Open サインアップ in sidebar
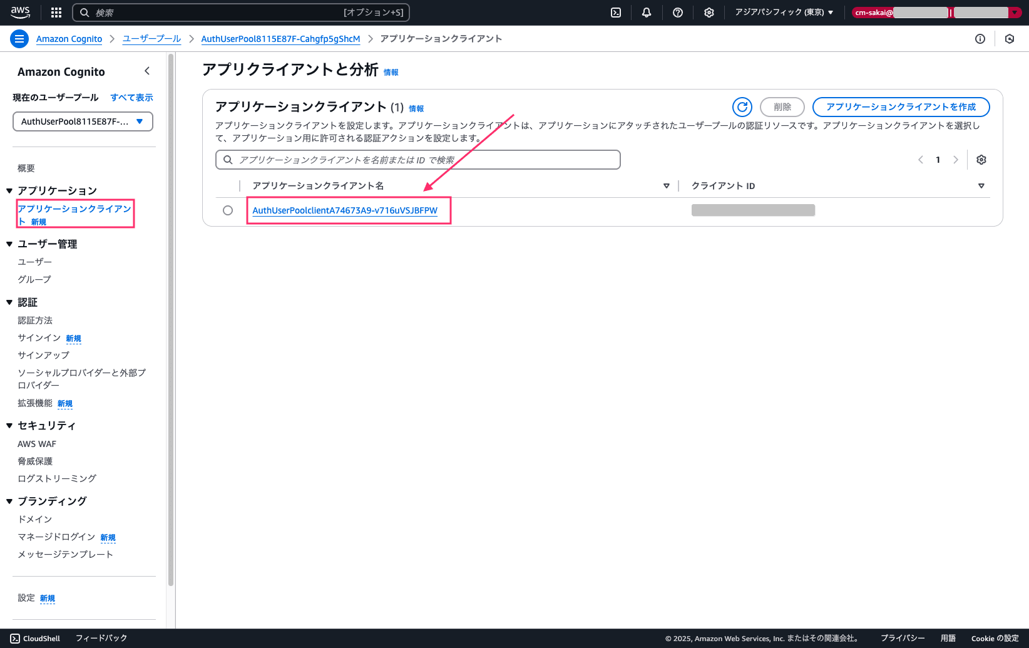The width and height of the screenshot is (1029, 648). (43, 355)
